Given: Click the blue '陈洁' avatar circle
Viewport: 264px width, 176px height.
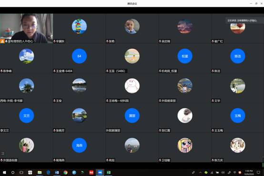Looking at the screenshot, I should pyautogui.click(x=238, y=56).
